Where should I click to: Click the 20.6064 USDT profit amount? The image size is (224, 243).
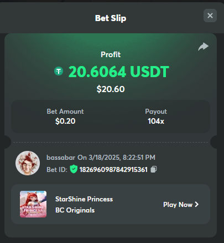click(x=119, y=72)
